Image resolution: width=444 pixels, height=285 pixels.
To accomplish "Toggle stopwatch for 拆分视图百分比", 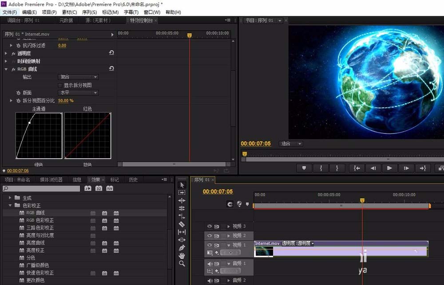I will [x=18, y=101].
